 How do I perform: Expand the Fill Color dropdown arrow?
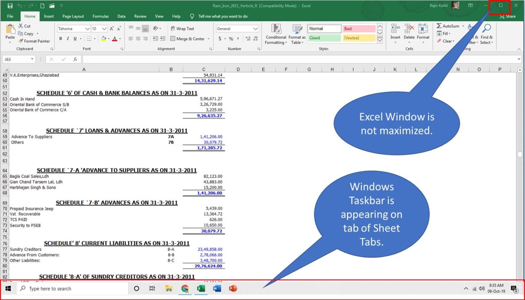(x=109, y=39)
